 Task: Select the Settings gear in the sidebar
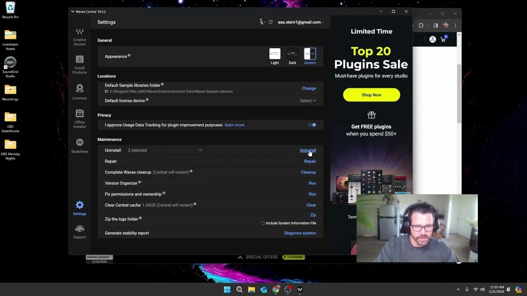tap(79, 208)
